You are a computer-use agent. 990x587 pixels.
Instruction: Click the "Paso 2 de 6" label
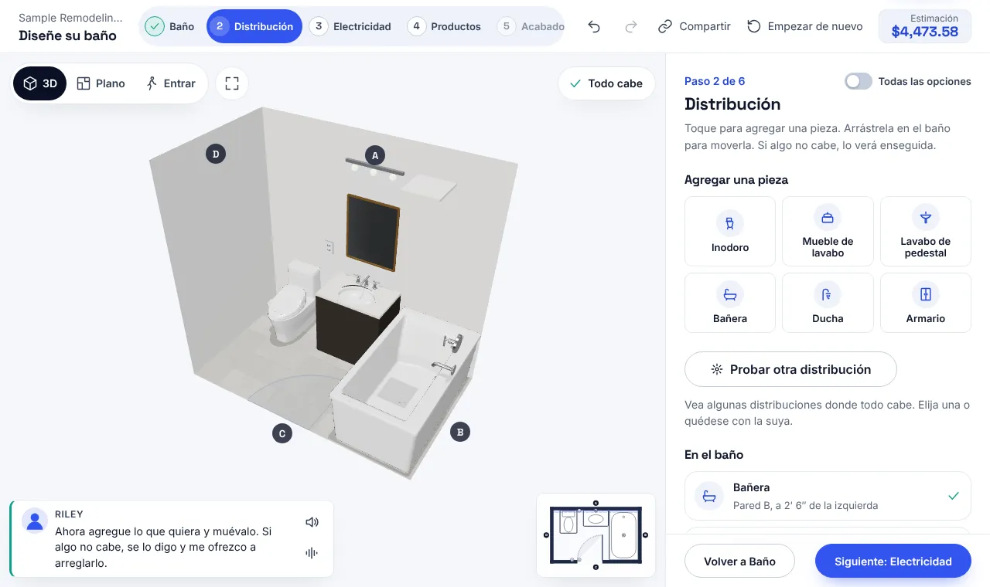click(715, 81)
